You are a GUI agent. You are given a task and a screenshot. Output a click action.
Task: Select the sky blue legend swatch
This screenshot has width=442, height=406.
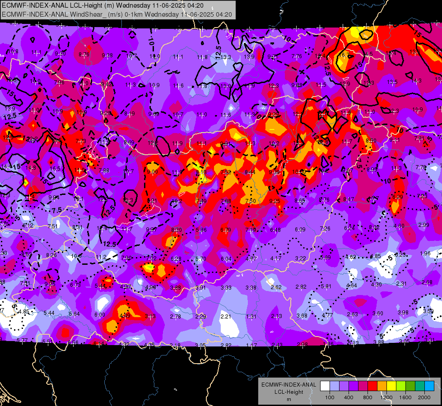429,386
